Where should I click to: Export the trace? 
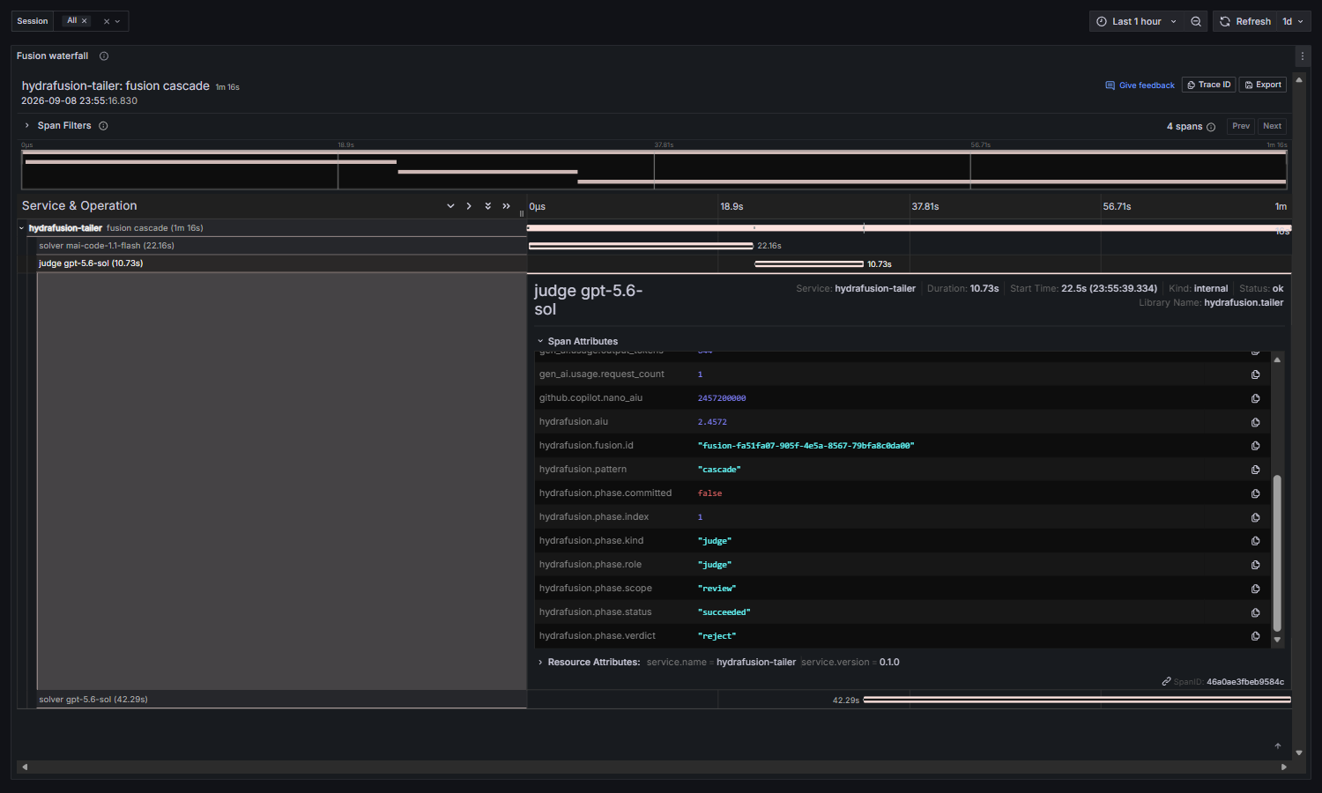click(x=1263, y=85)
